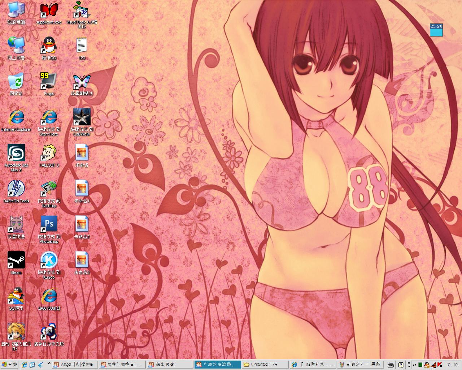Select the 魔力宝贝 II launcher icon
Viewport: 462px width, 370px height.
tap(16, 337)
